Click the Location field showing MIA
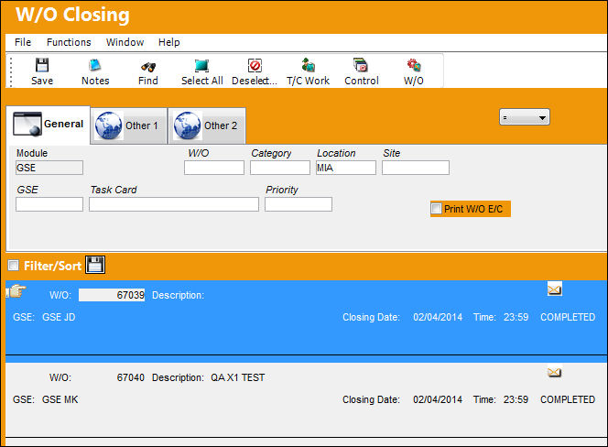 (x=346, y=168)
